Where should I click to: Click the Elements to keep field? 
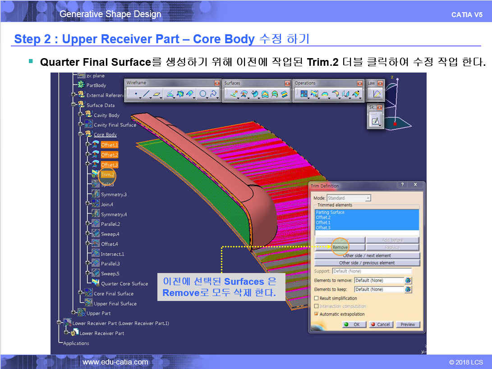click(x=378, y=289)
